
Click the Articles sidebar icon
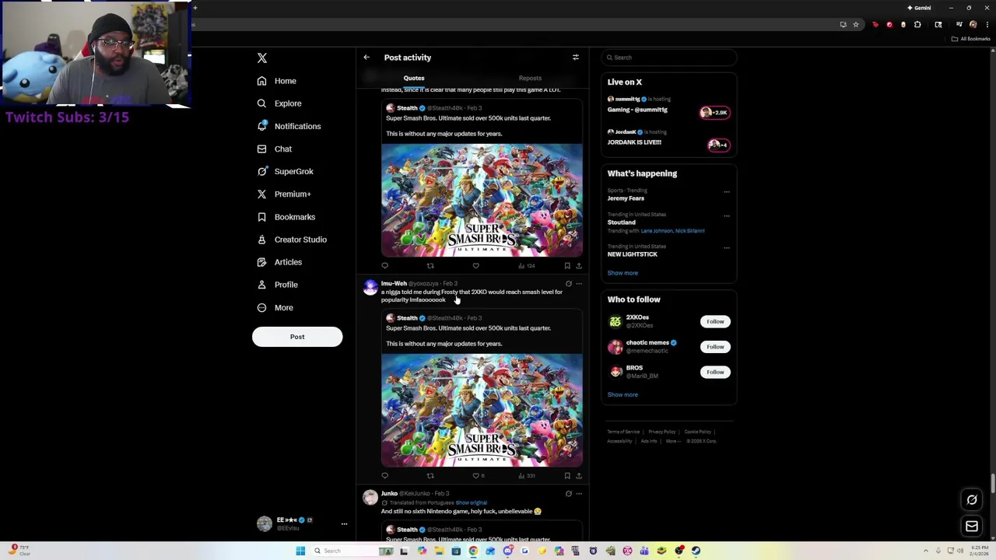(x=261, y=262)
